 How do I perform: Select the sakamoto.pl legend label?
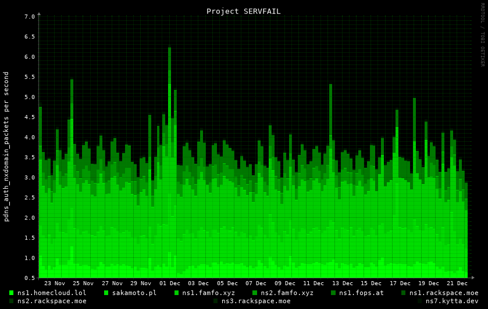(x=134, y=293)
